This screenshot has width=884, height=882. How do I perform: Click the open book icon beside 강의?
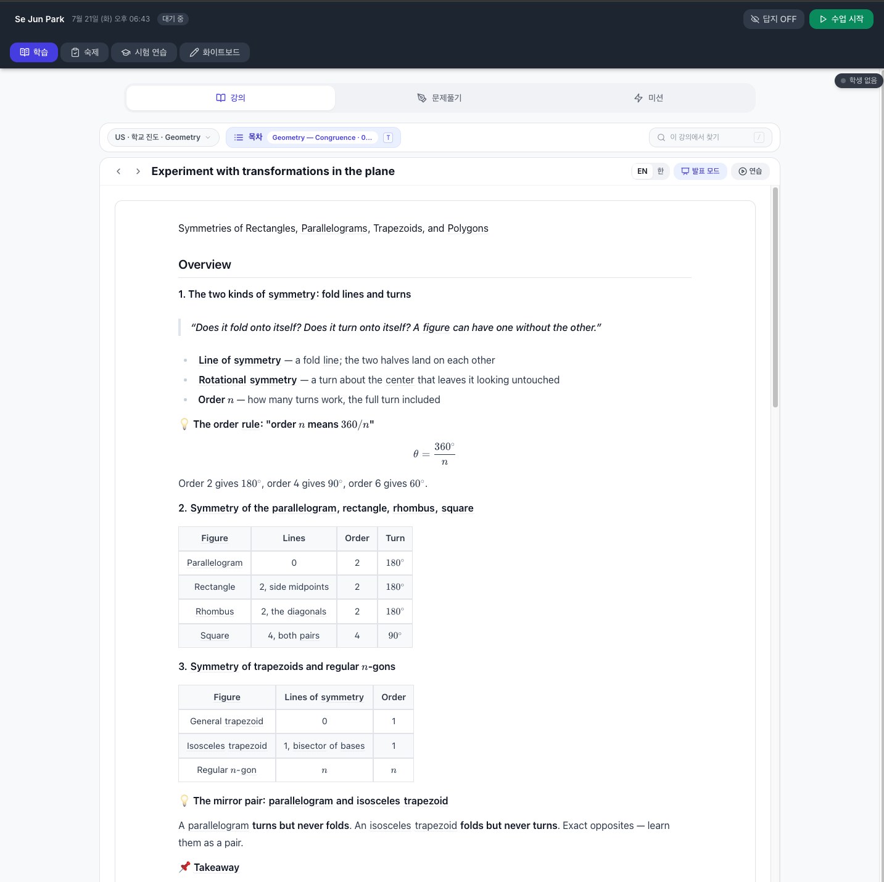point(221,98)
